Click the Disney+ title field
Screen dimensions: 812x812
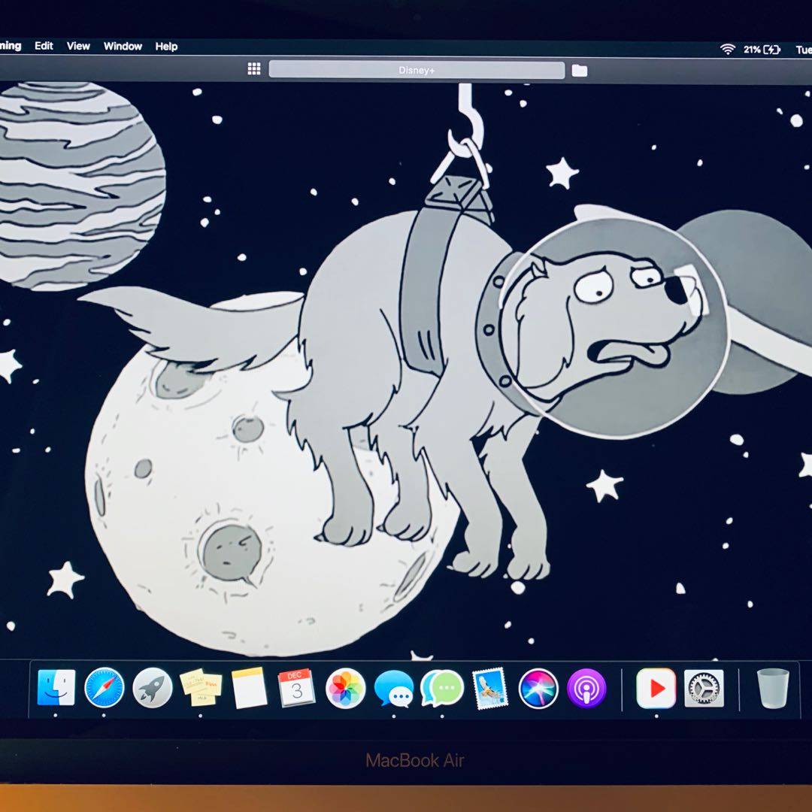pyautogui.click(x=417, y=70)
